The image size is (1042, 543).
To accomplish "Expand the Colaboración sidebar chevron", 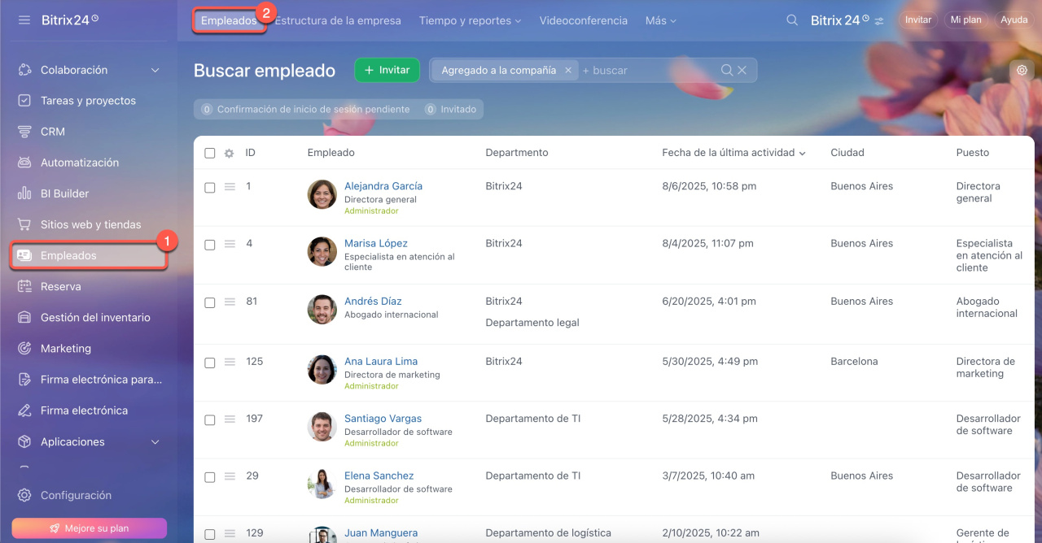I will (155, 71).
